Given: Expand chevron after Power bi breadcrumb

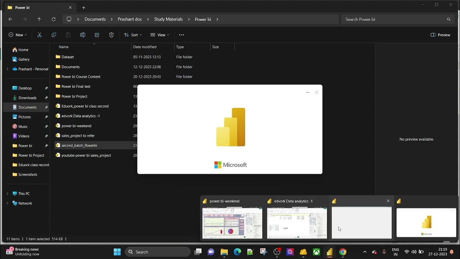Looking at the screenshot, I should [217, 19].
